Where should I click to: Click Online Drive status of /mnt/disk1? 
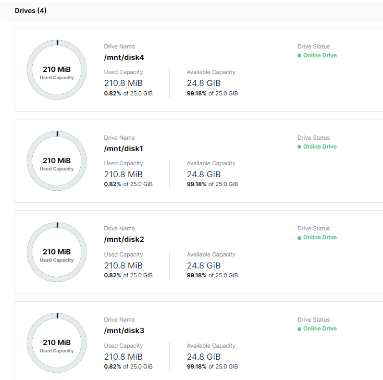[320, 146]
